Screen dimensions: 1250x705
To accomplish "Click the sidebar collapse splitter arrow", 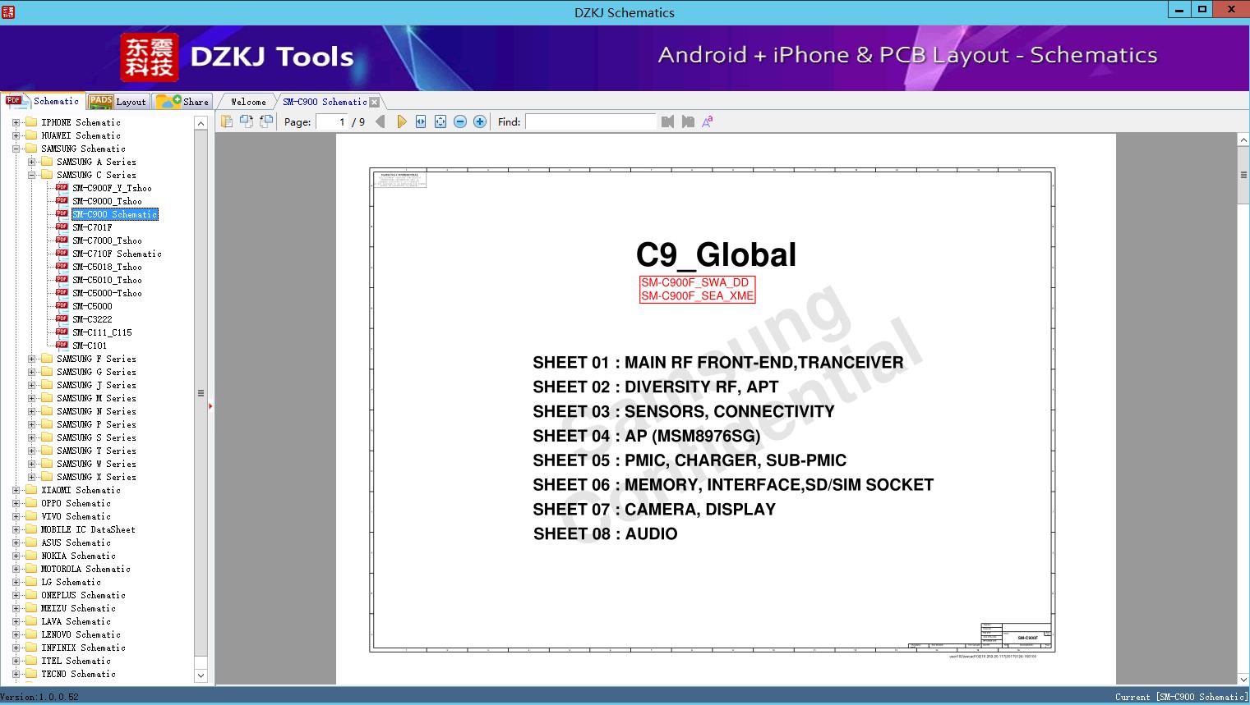I will click(210, 405).
